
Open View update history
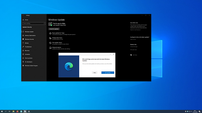57,43
